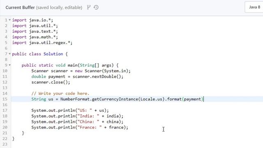Place cursor on empty line 16
Image resolution: width=263 pixels, height=148 pixels.
[137, 105]
